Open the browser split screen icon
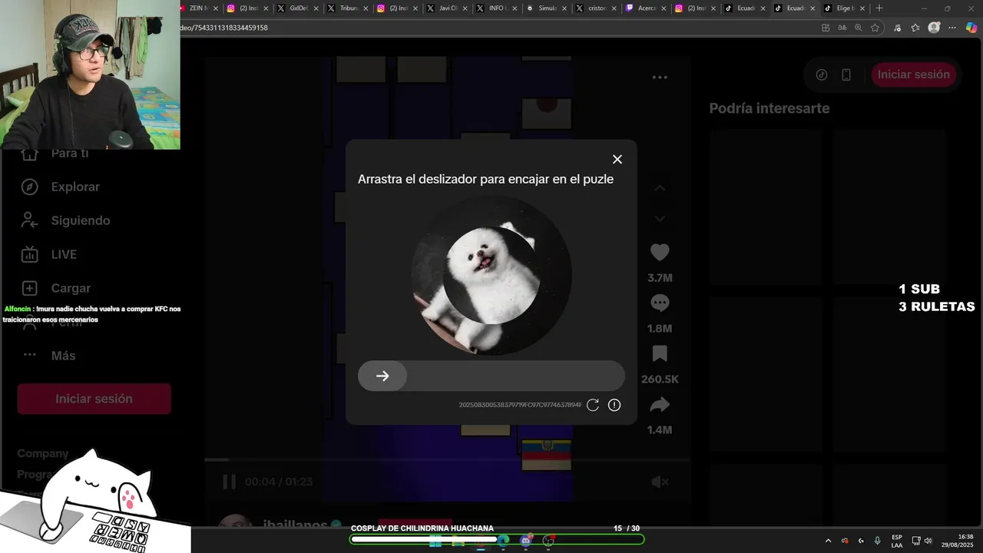983x553 pixels. tap(826, 28)
